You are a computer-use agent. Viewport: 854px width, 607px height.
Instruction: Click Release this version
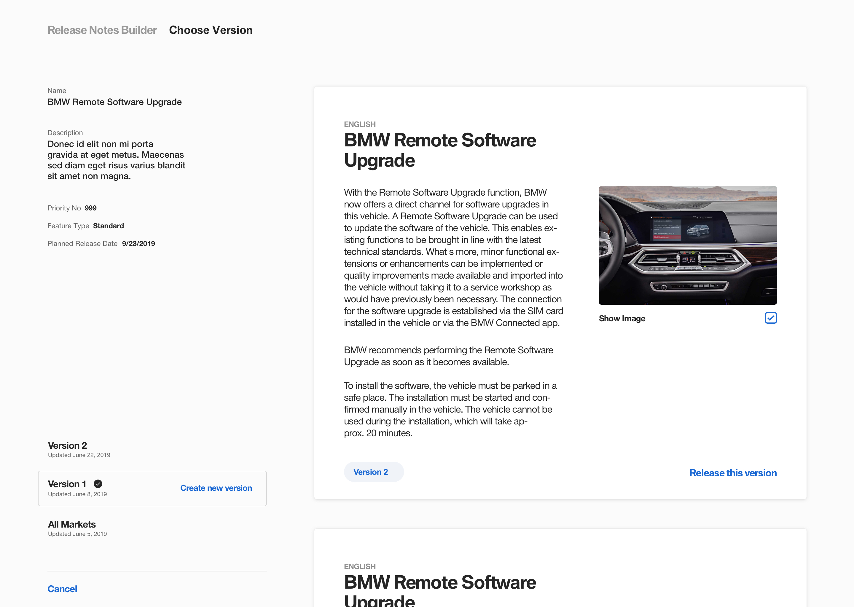pos(733,473)
